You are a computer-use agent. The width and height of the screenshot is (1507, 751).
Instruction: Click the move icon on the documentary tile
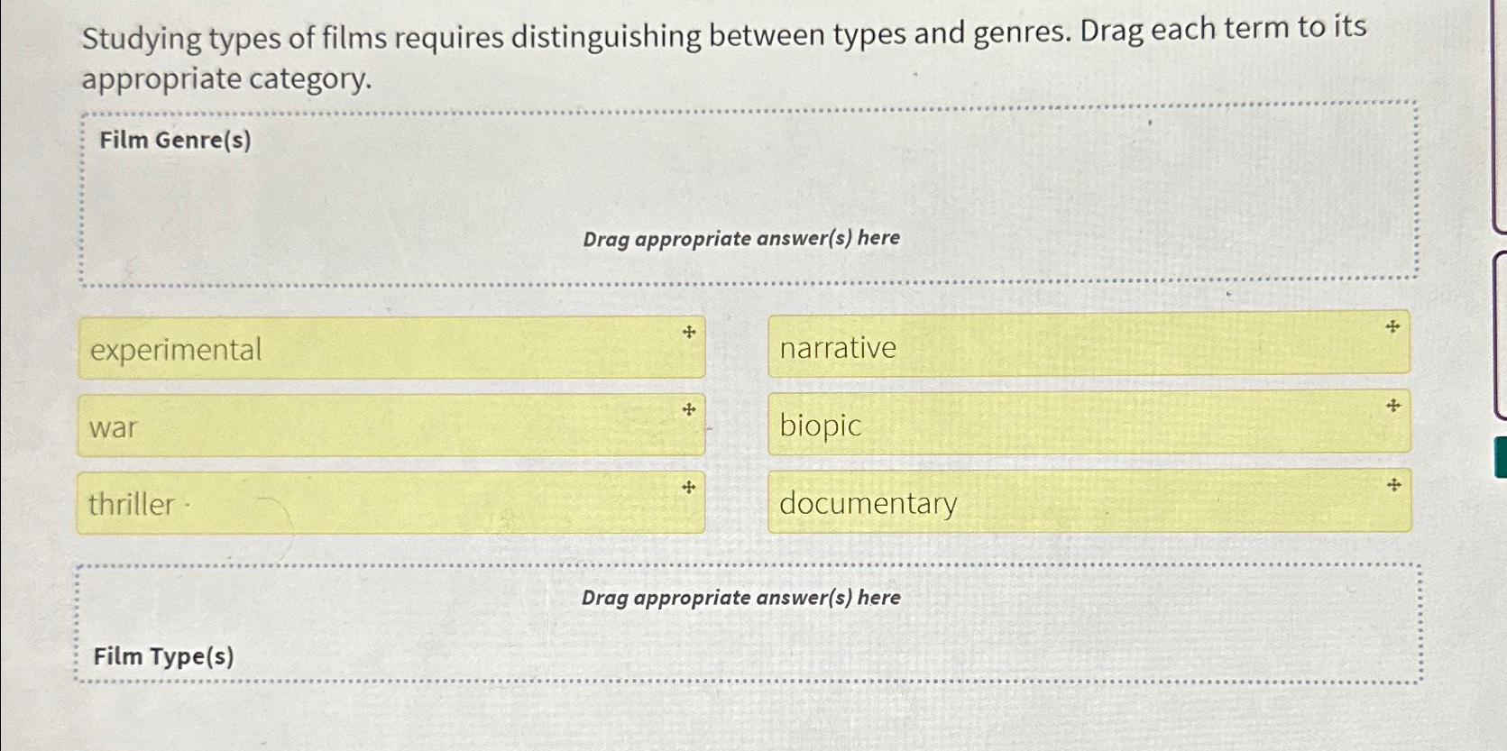tap(1393, 484)
